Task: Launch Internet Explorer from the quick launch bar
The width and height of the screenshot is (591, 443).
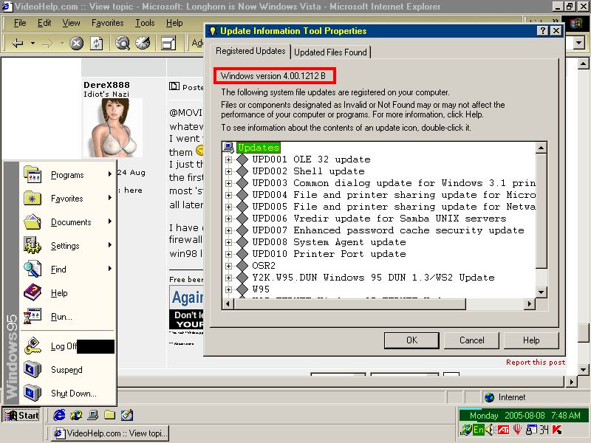Action: (59, 415)
